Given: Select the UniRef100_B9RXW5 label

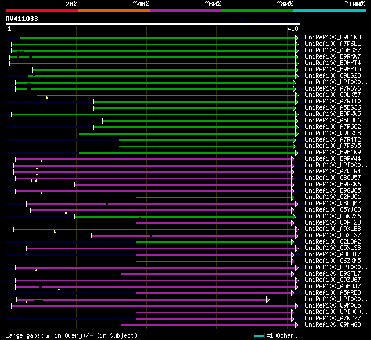Looking at the screenshot, I should click(x=333, y=114).
